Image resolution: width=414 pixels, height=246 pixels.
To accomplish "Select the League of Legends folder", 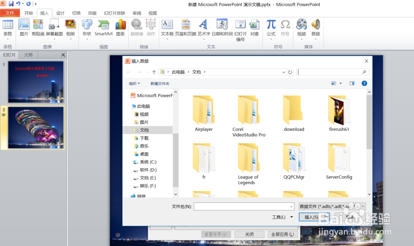I will coord(248,164).
